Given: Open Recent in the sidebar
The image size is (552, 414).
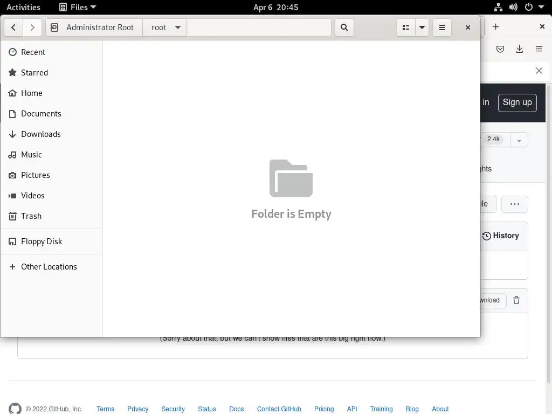Looking at the screenshot, I should (x=51, y=52).
